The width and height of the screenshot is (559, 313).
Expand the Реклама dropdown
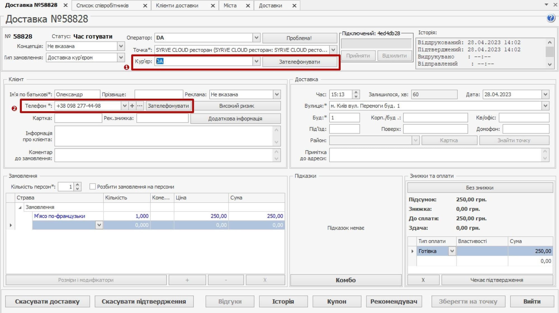click(x=277, y=94)
